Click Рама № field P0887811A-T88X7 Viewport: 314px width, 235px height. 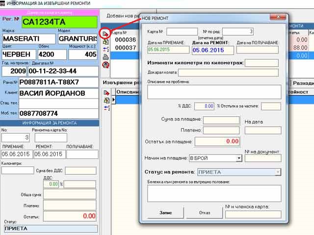click(x=59, y=82)
